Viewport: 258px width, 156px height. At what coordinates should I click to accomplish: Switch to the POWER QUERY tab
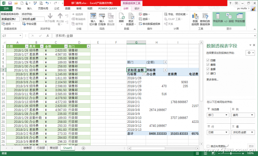tap(107, 8)
